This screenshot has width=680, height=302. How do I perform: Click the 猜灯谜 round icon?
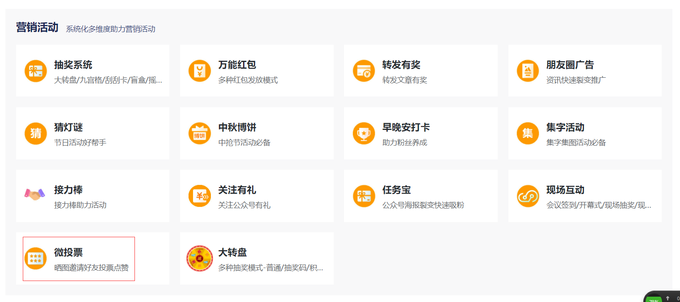coord(35,134)
